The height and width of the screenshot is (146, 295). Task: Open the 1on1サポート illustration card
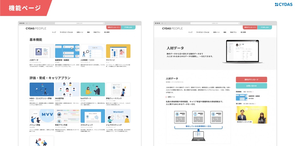coord(93,89)
